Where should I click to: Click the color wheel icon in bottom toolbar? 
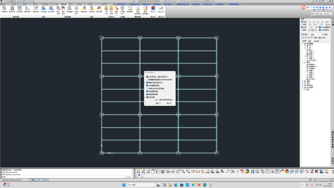click(287, 171)
